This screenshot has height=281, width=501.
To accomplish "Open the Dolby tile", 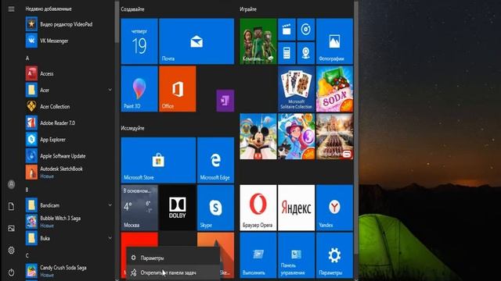I will pyautogui.click(x=178, y=208).
